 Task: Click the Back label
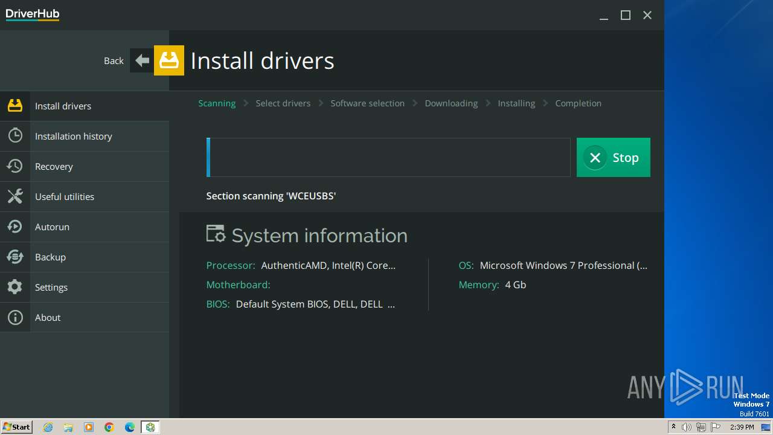[x=114, y=60]
